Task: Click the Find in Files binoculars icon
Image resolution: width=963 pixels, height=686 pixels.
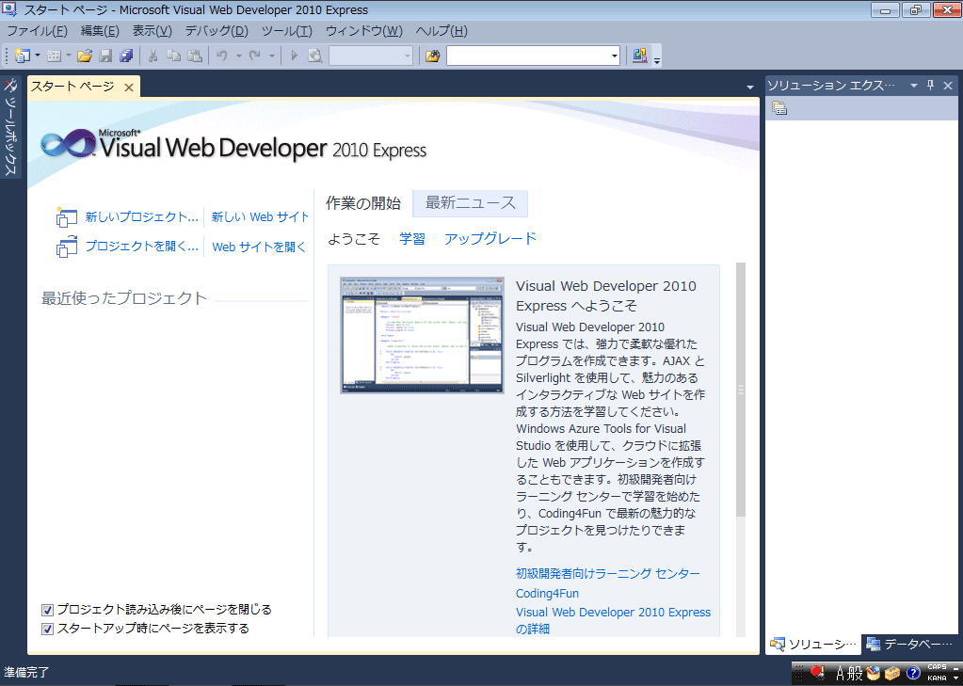Action: (x=432, y=56)
